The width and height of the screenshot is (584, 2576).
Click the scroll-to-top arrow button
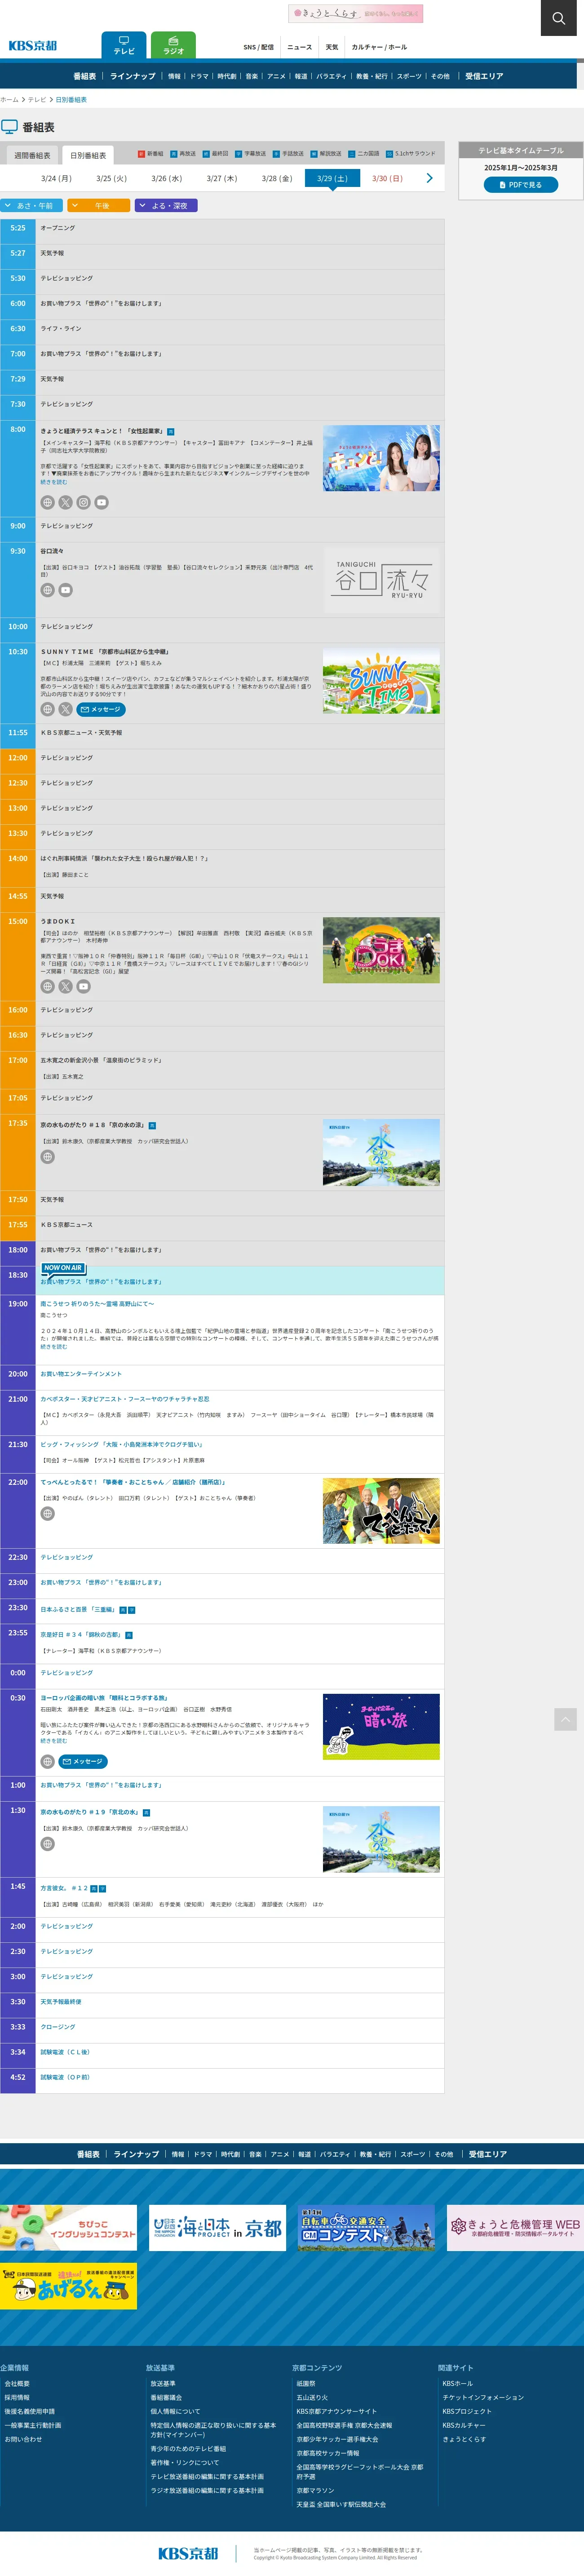point(565,1719)
